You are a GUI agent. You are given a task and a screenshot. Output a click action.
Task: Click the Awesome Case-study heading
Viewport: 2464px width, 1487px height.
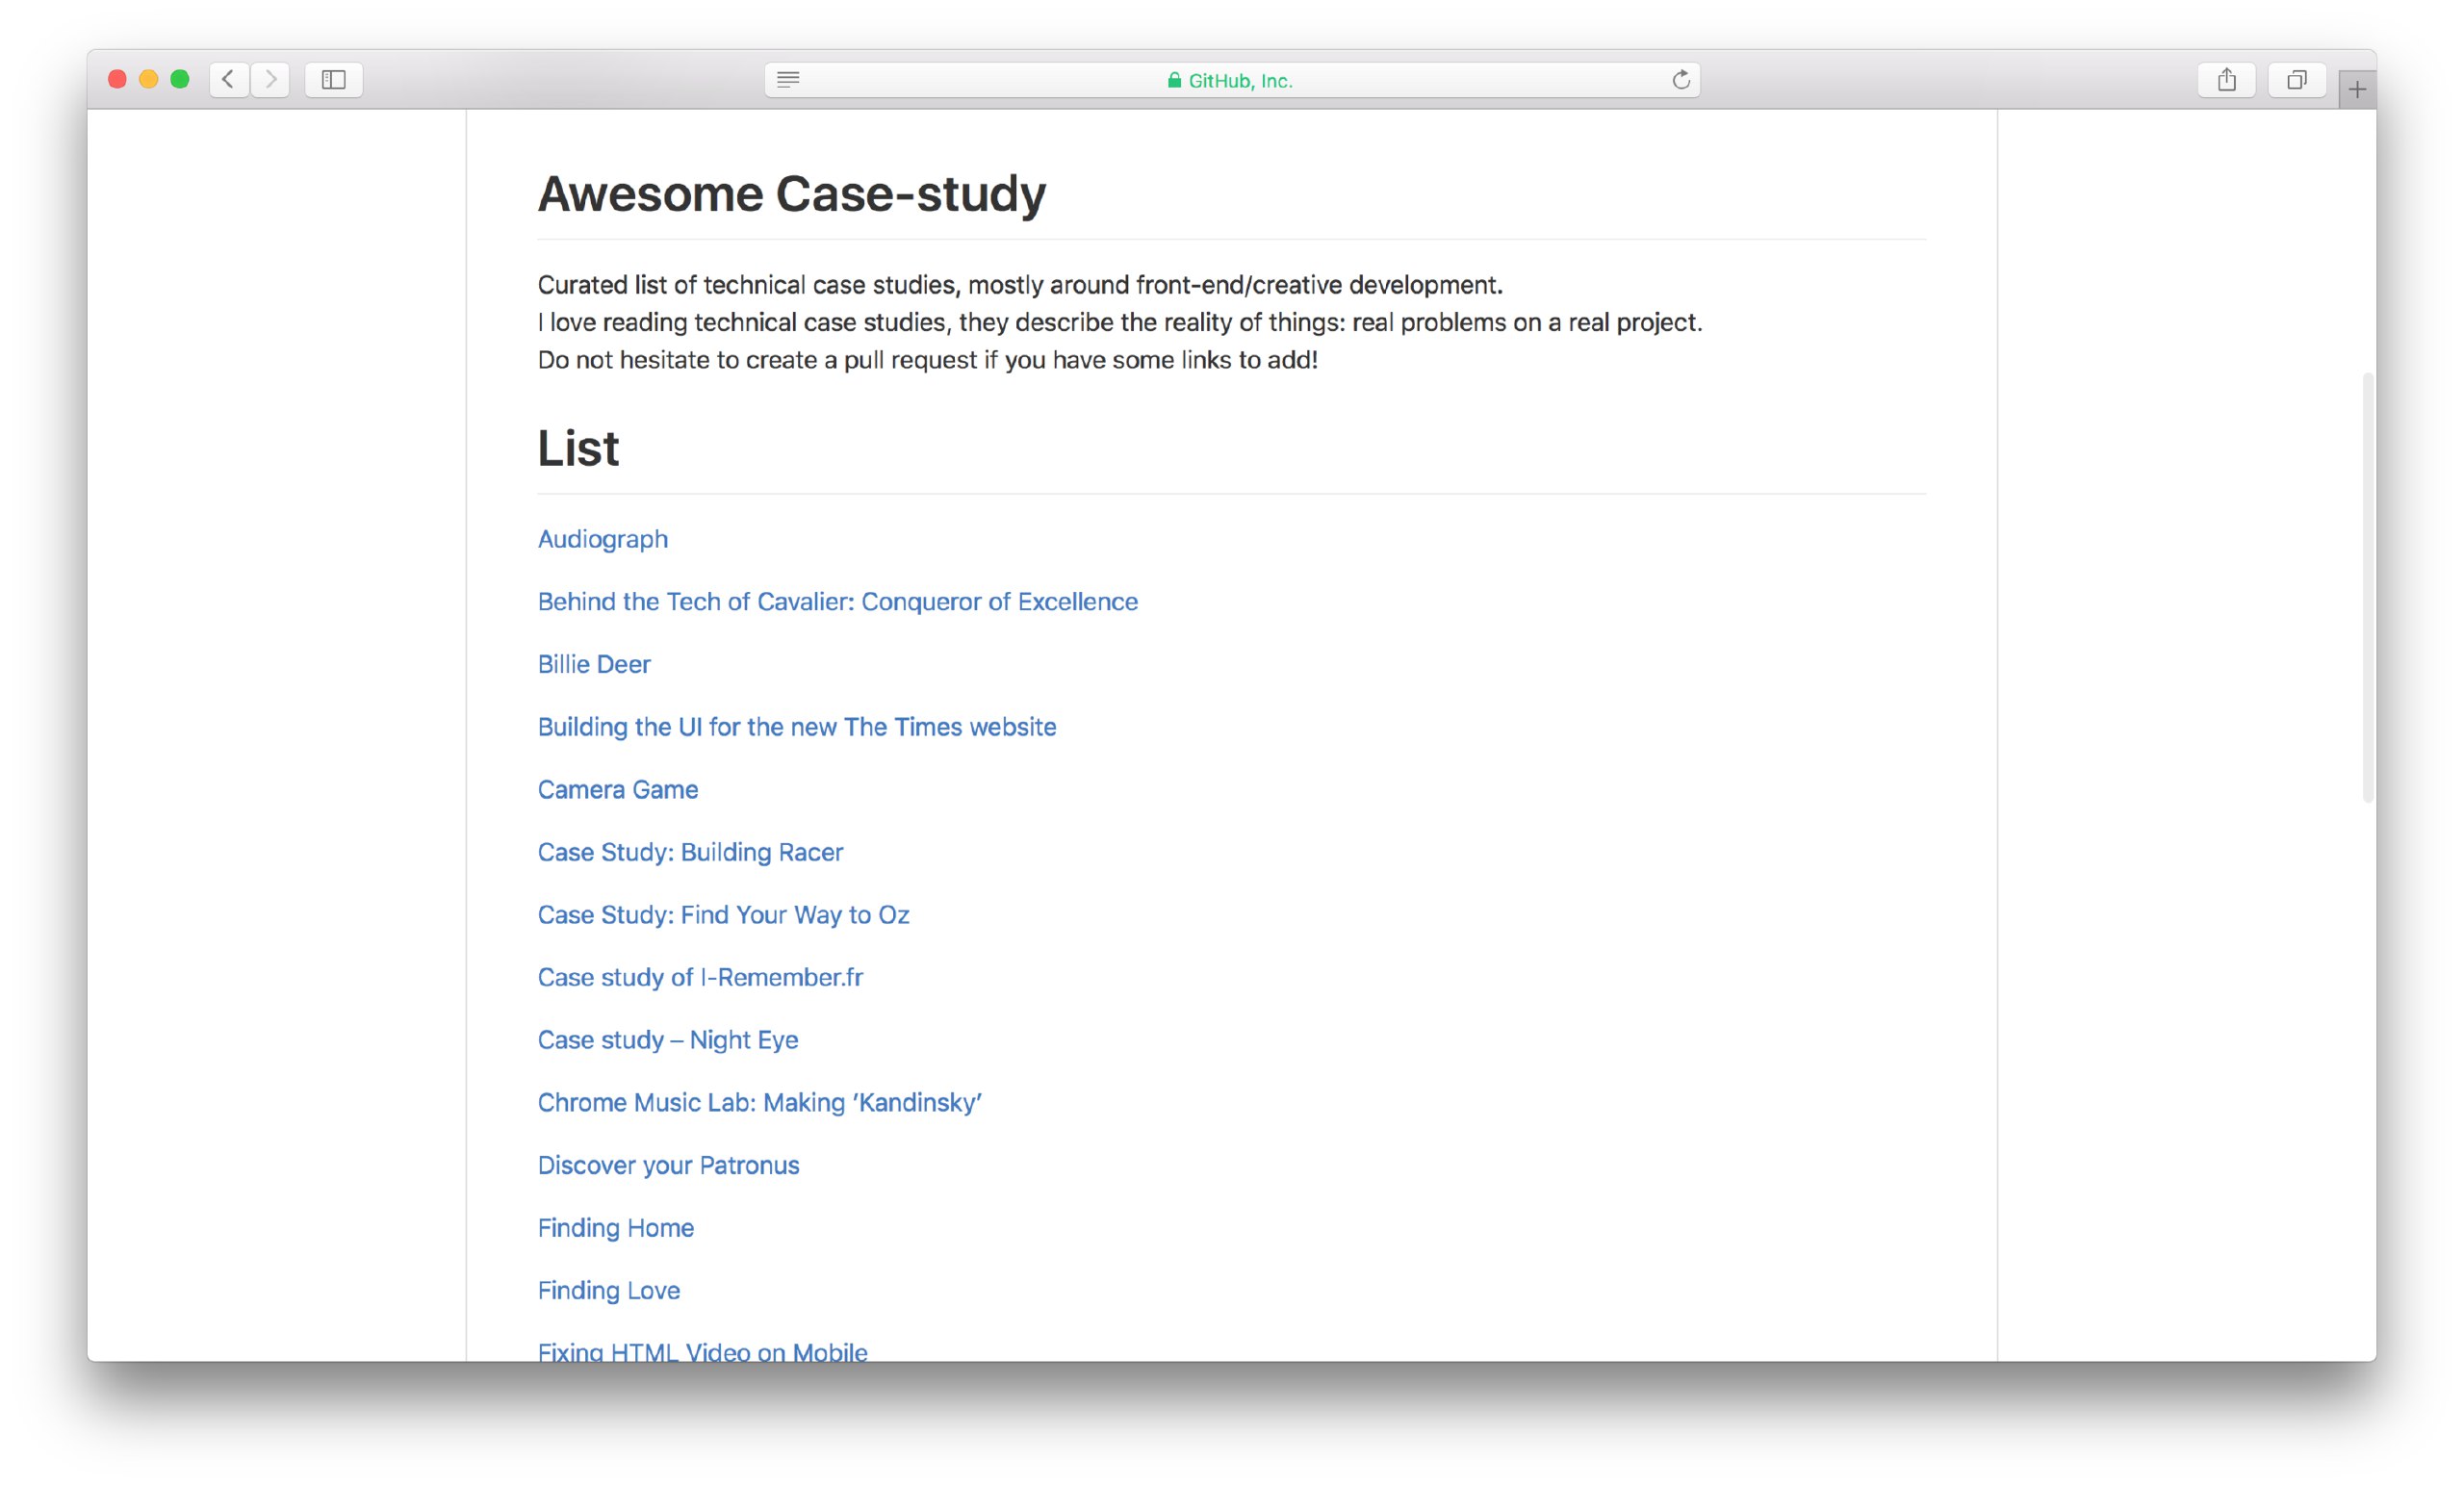pyautogui.click(x=792, y=193)
